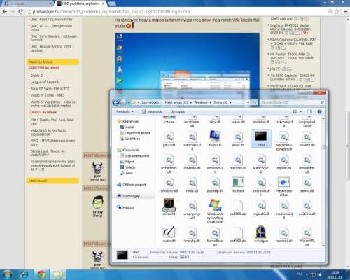Open the GAMEPOD.hu témák link
Screen dimensions: 350x280
point(44,68)
